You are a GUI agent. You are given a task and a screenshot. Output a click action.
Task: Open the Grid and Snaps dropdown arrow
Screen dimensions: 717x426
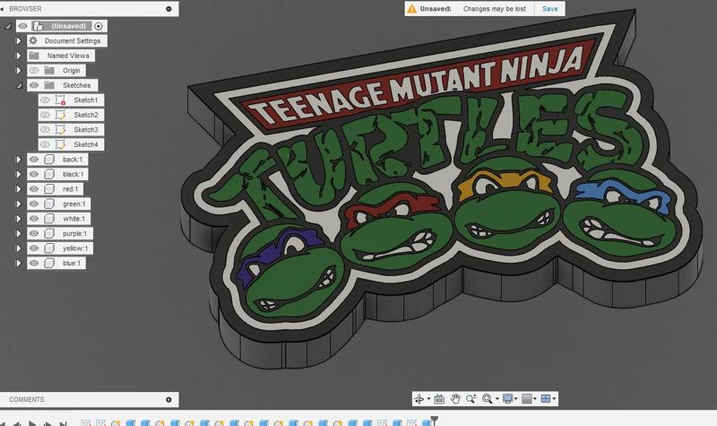tap(535, 399)
